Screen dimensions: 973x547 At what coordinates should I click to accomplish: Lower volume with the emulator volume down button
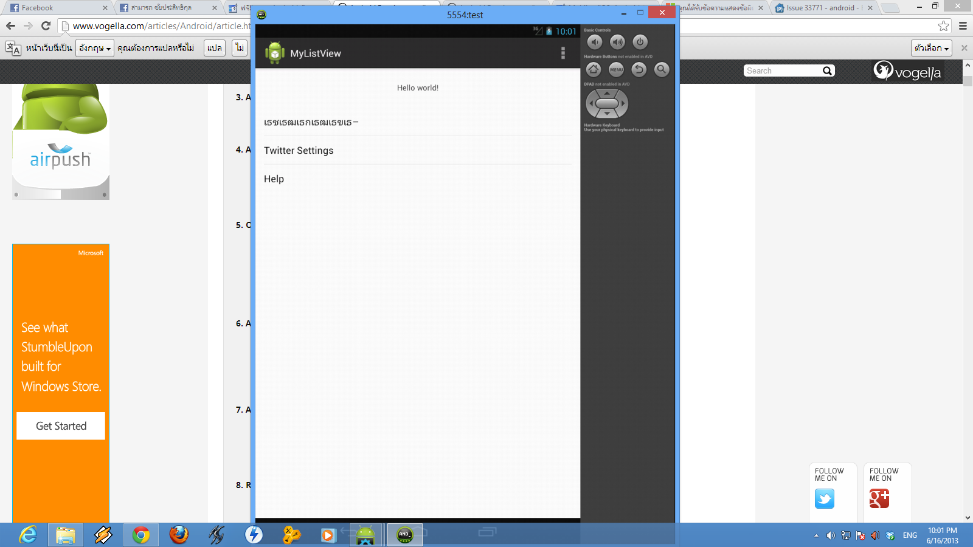pos(595,42)
